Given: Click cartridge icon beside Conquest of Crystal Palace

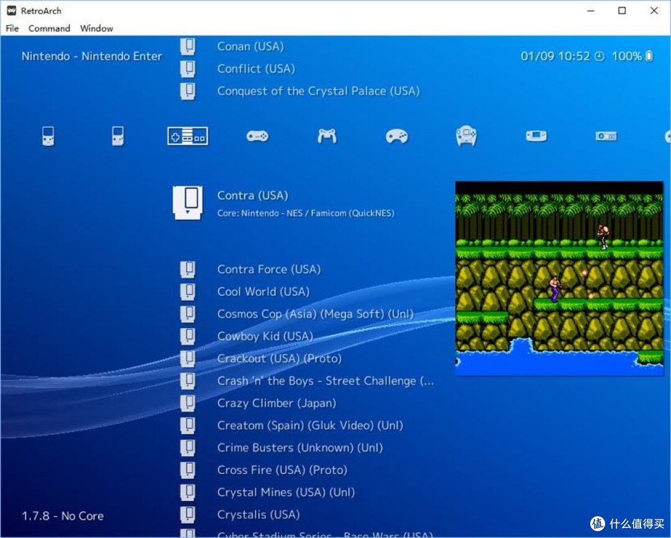Looking at the screenshot, I should [188, 91].
